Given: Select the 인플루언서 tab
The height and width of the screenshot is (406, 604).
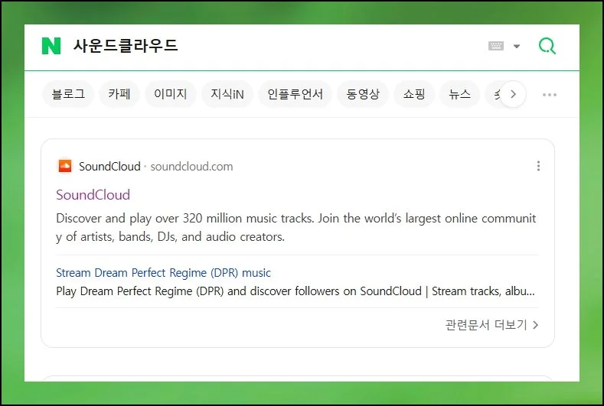Looking at the screenshot, I should 295,95.
